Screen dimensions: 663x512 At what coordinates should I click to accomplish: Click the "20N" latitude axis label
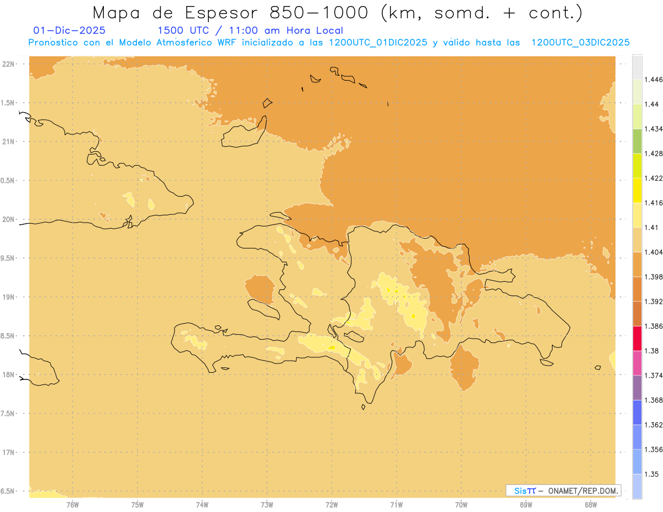pyautogui.click(x=9, y=219)
